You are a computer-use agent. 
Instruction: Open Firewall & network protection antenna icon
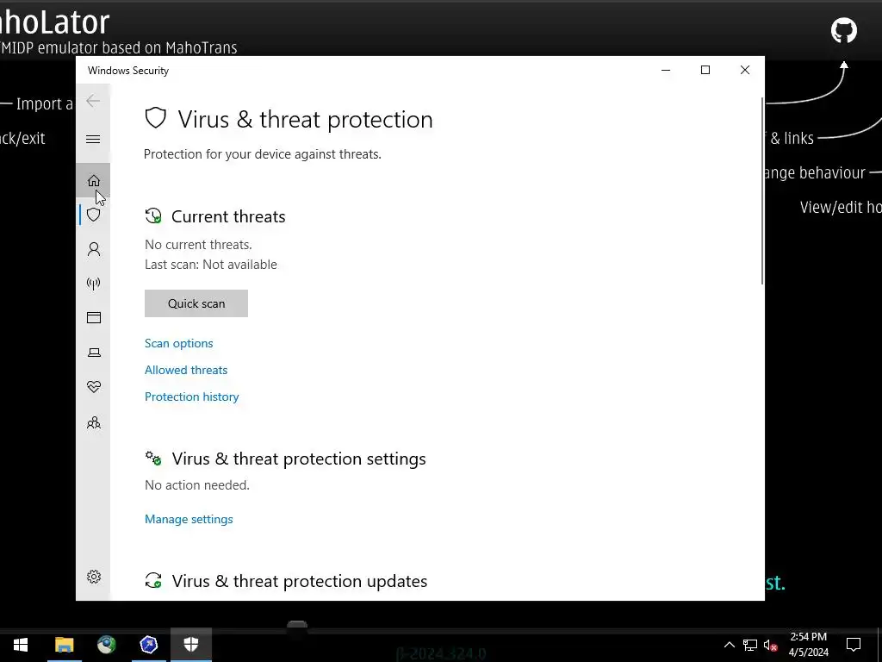pyautogui.click(x=93, y=284)
